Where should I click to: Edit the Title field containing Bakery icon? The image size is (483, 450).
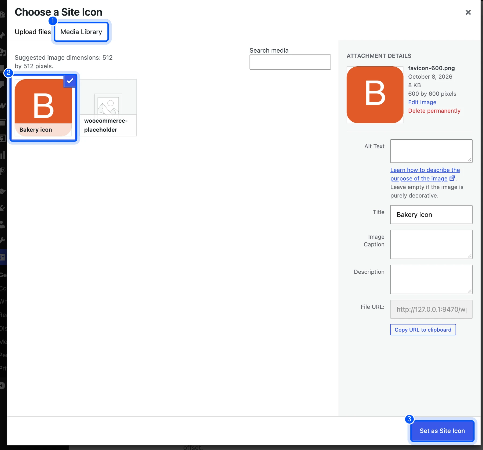pyautogui.click(x=431, y=215)
